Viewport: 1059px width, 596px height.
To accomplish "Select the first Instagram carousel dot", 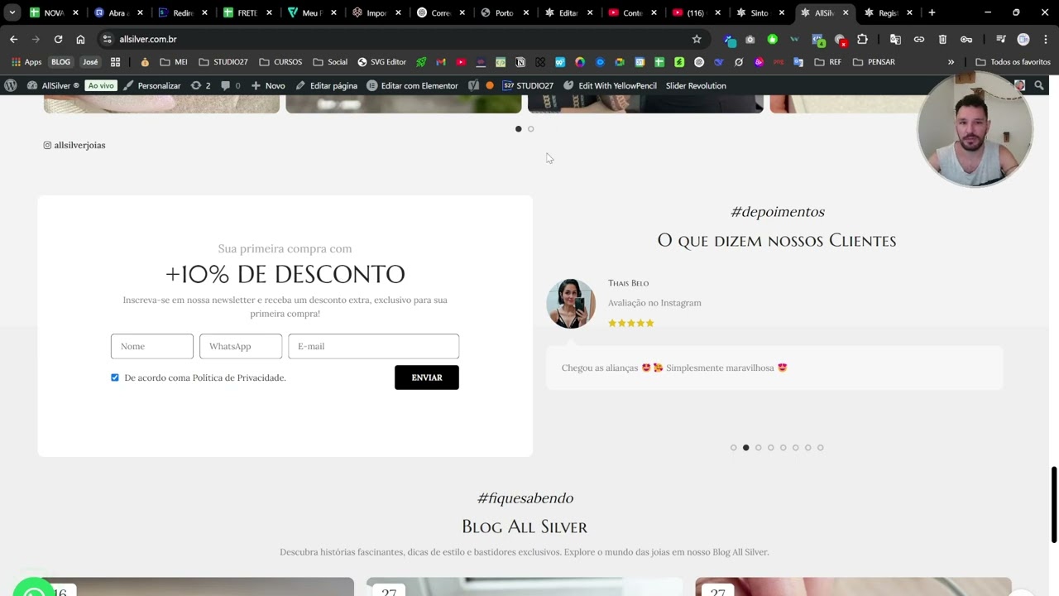I will [x=518, y=129].
